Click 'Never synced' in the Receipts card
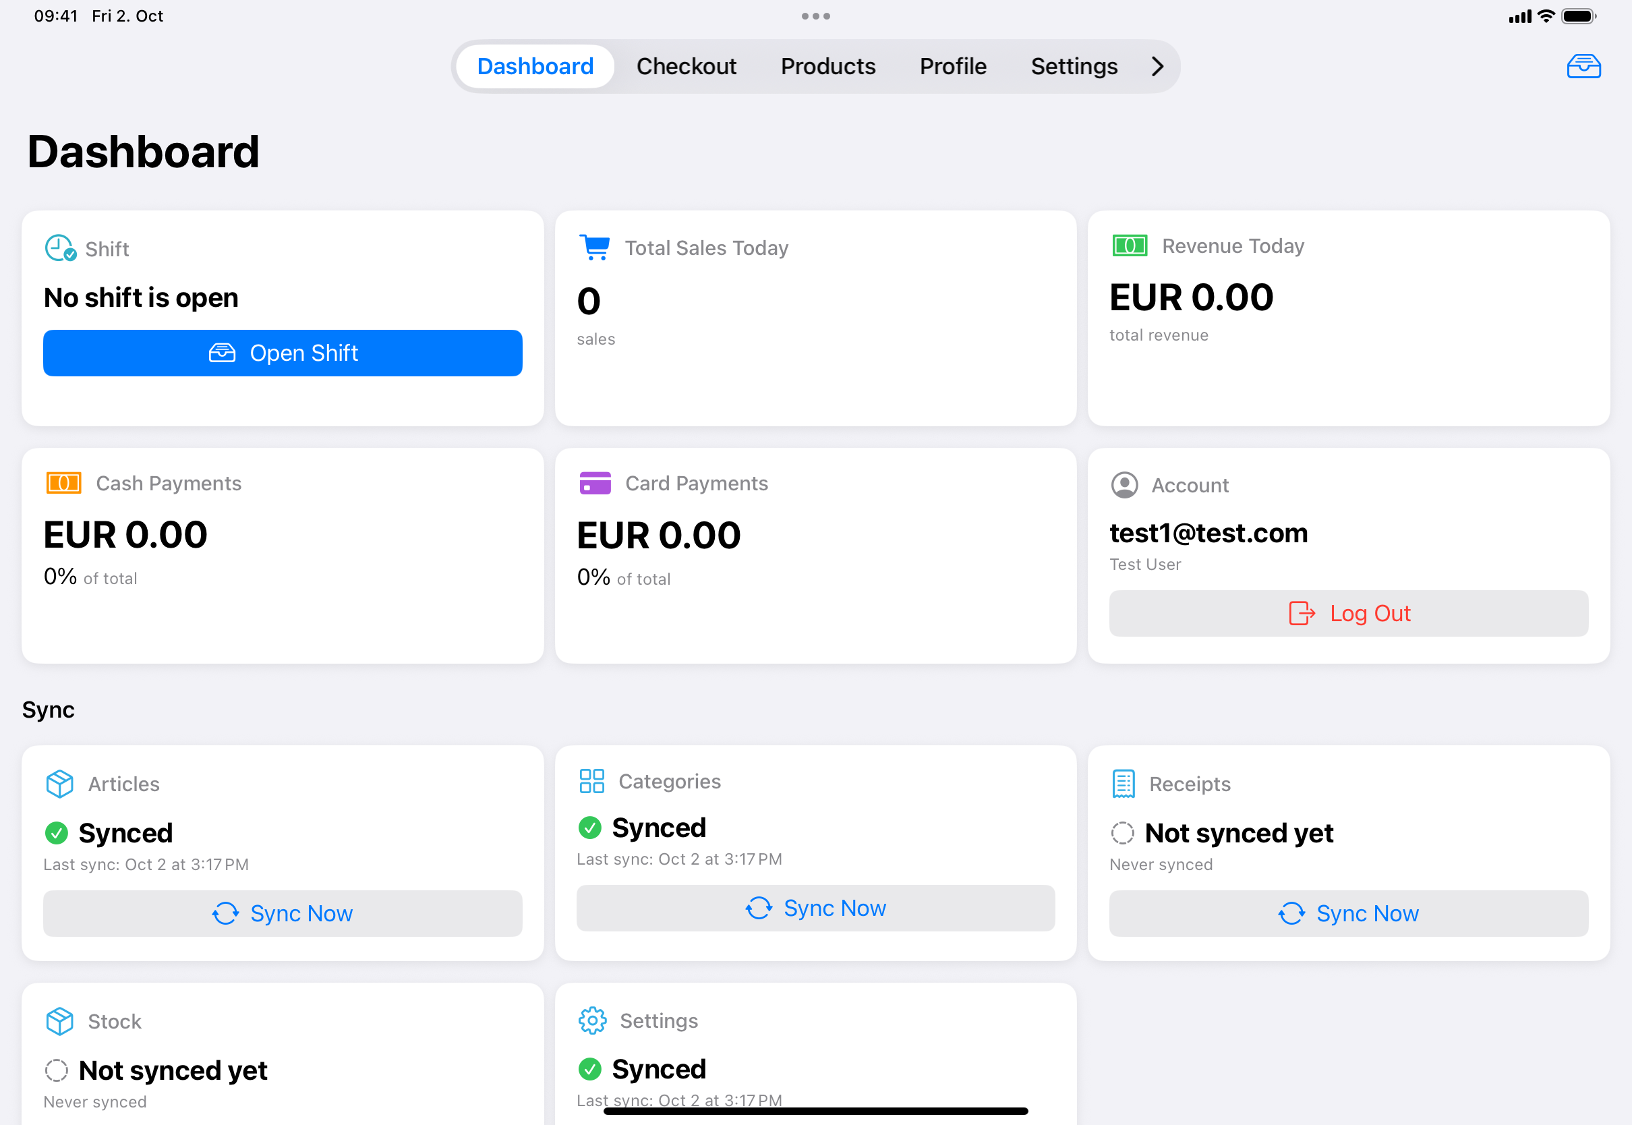The height and width of the screenshot is (1125, 1632). click(1160, 864)
